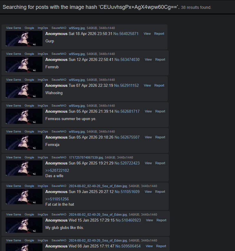Open Sea_of_Eden.jpg link on post 509506454

[x=98, y=240]
